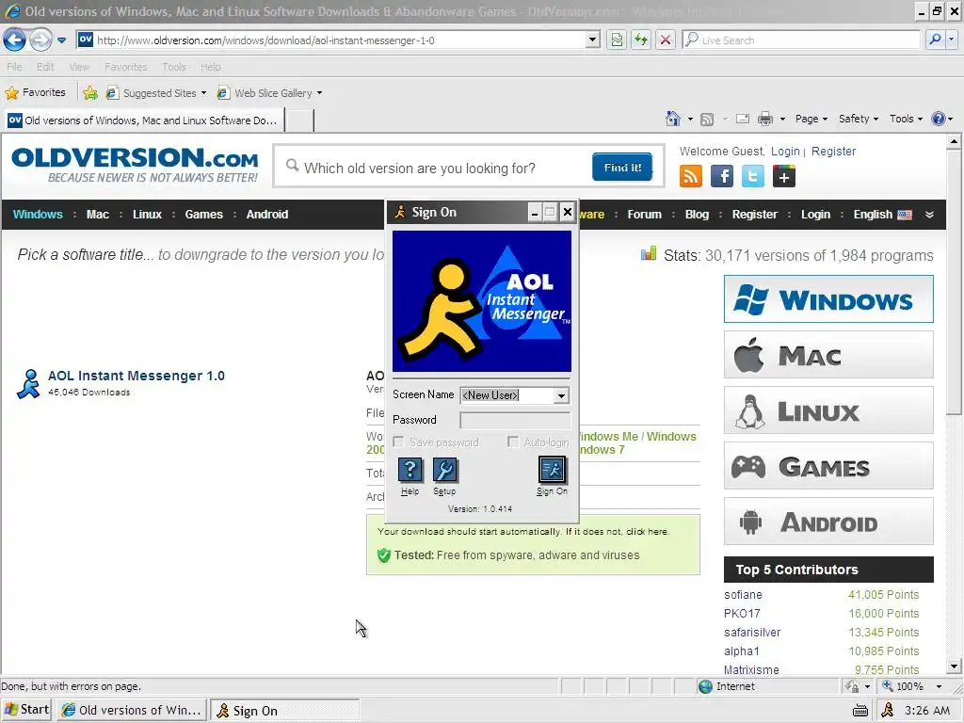964x723 pixels.
Task: Click the Refresh page icon
Action: (641, 40)
